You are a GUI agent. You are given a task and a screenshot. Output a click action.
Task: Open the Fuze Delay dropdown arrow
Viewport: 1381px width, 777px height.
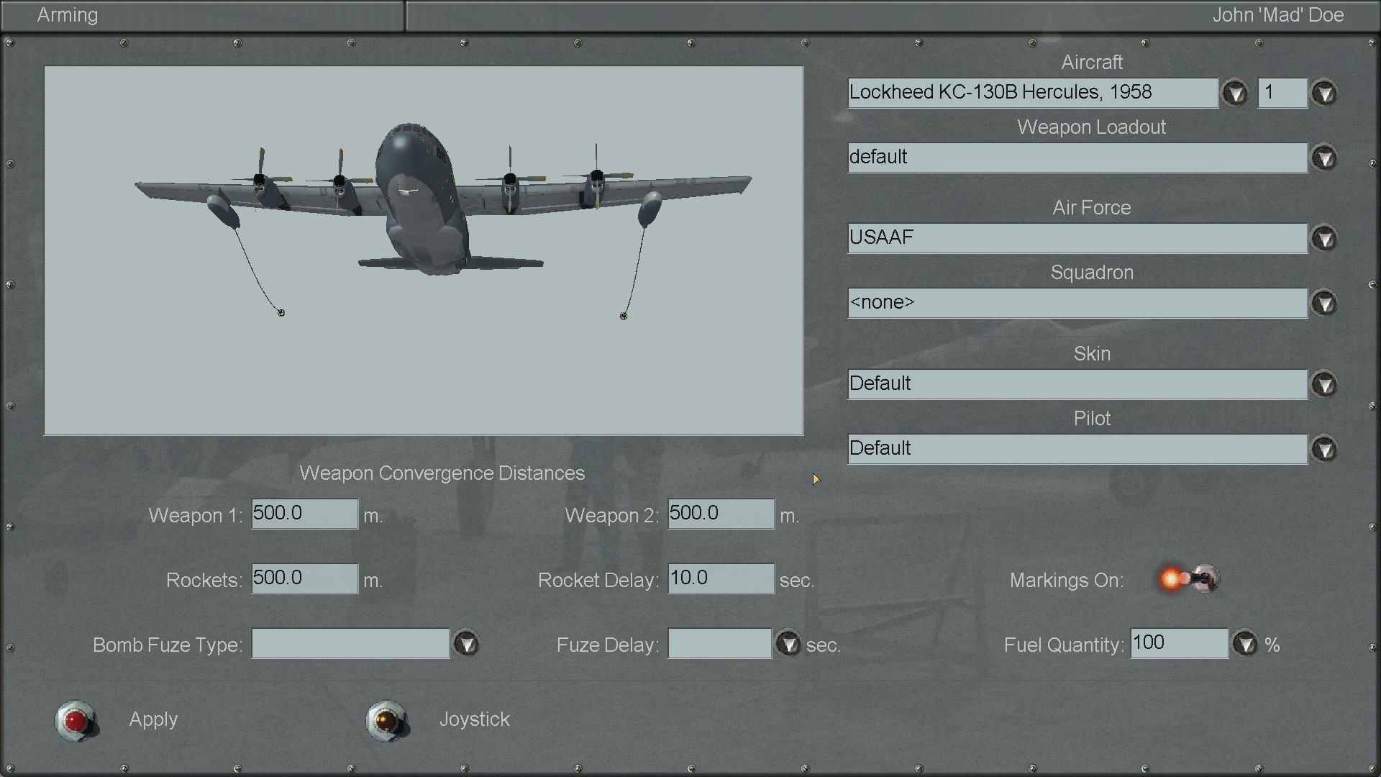(x=788, y=644)
